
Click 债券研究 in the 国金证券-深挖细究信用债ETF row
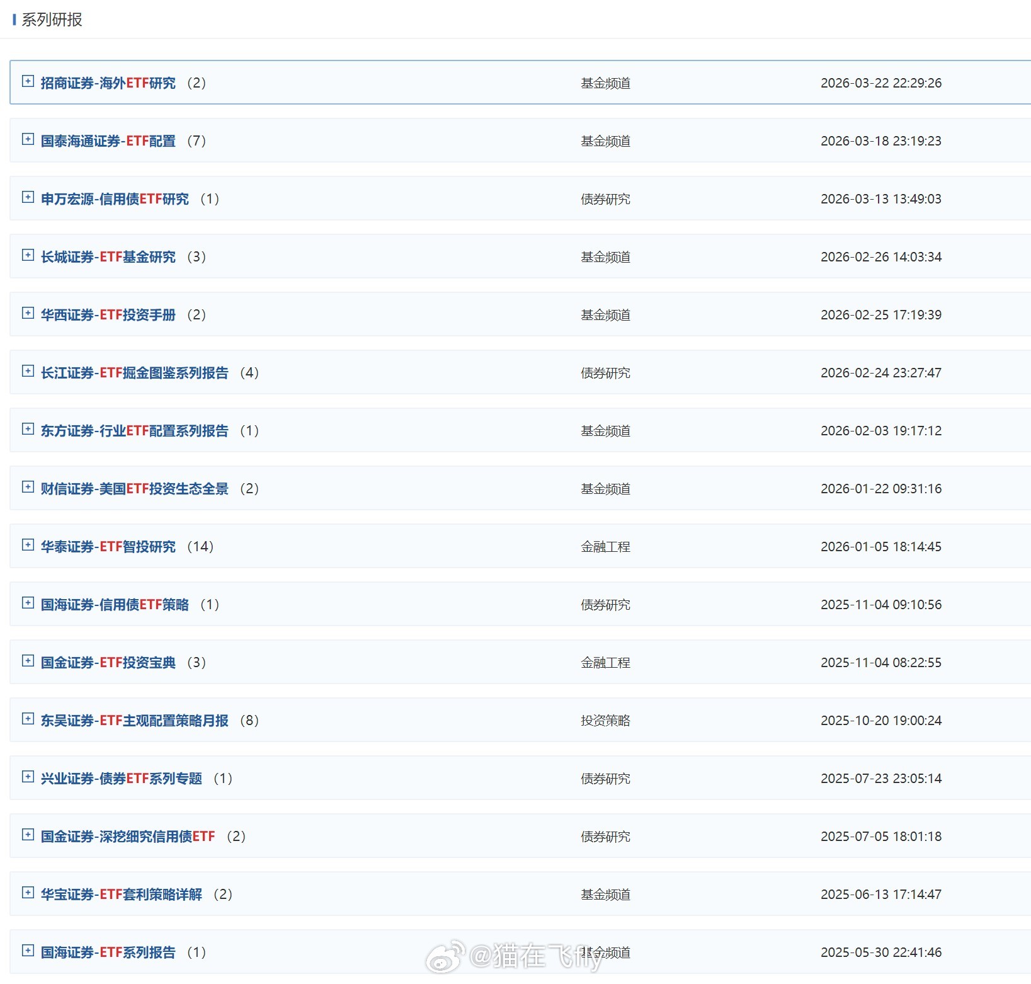[605, 837]
